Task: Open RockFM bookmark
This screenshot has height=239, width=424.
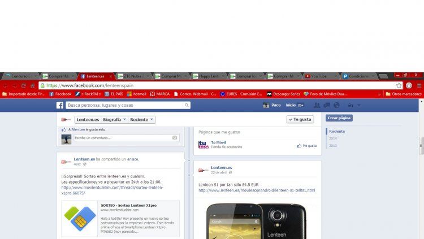Action: 88,94
